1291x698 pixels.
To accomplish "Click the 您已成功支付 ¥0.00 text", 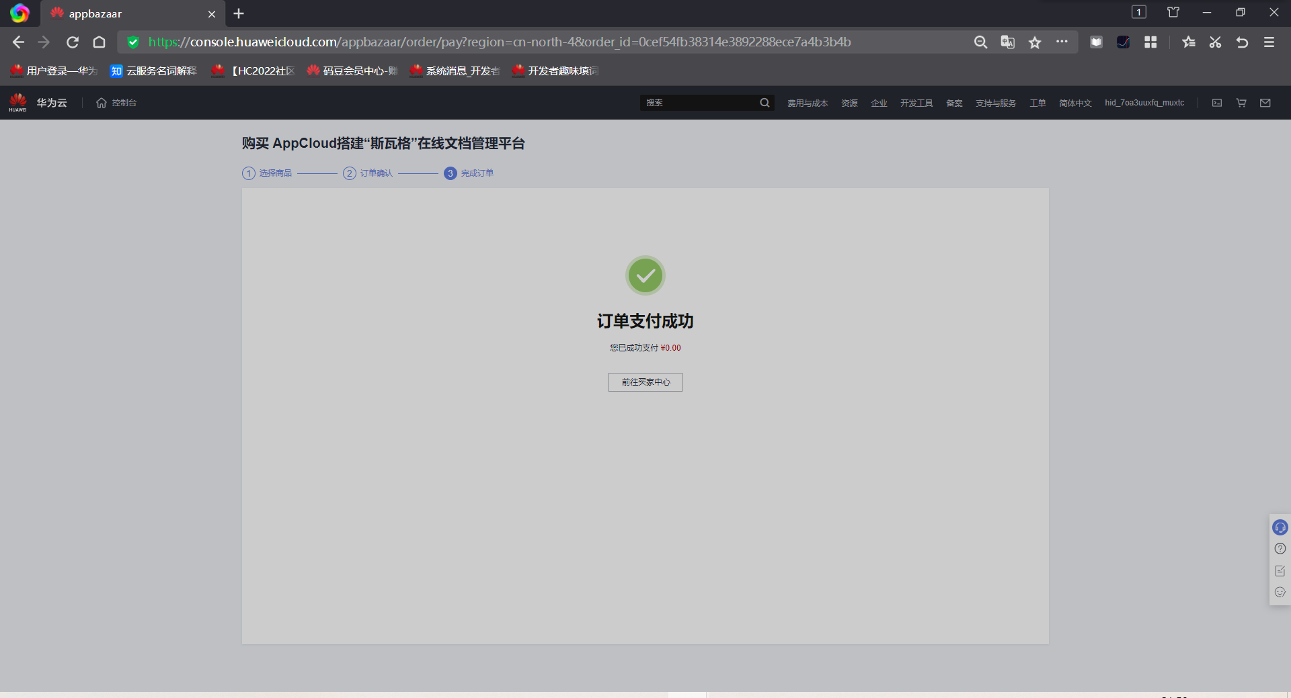I will [645, 348].
